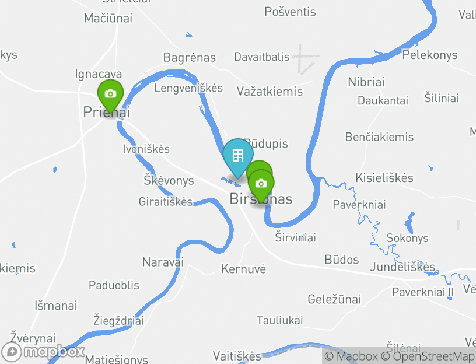Image resolution: width=476 pixels, height=364 pixels.
Task: Click the Birštonas town label
Action: (261, 199)
